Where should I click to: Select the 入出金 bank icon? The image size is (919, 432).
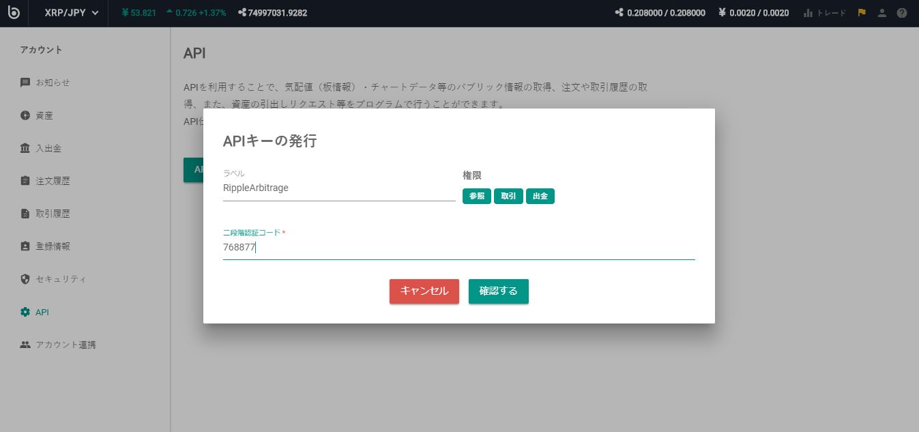tap(25, 147)
